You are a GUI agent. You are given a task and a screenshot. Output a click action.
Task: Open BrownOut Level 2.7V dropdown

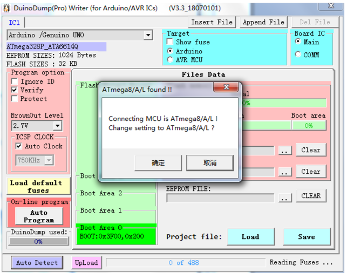tap(57, 126)
